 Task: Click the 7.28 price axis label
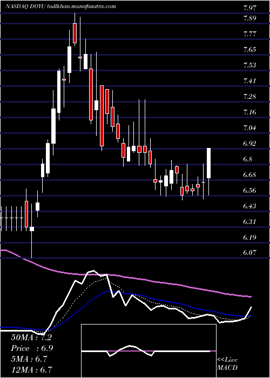click(x=249, y=97)
